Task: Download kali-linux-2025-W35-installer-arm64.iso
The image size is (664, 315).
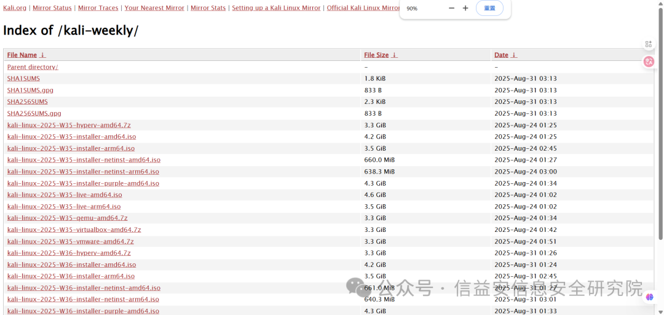Action: tap(71, 148)
